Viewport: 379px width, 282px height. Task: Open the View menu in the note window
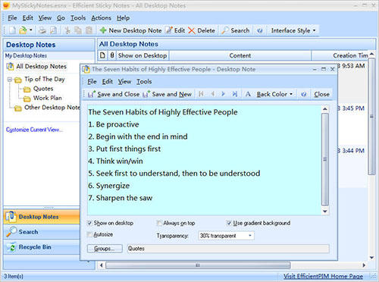[124, 82]
